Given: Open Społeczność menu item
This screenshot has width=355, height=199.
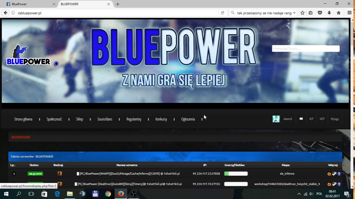Looking at the screenshot, I should (x=54, y=119).
